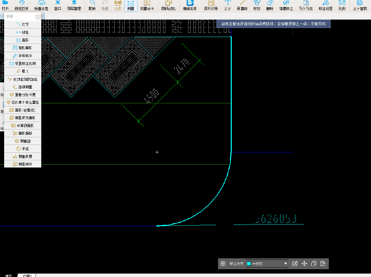This screenshot has width=371, height=277.
Task: Open 快看云盘 cloud drive
Action: point(41,5)
